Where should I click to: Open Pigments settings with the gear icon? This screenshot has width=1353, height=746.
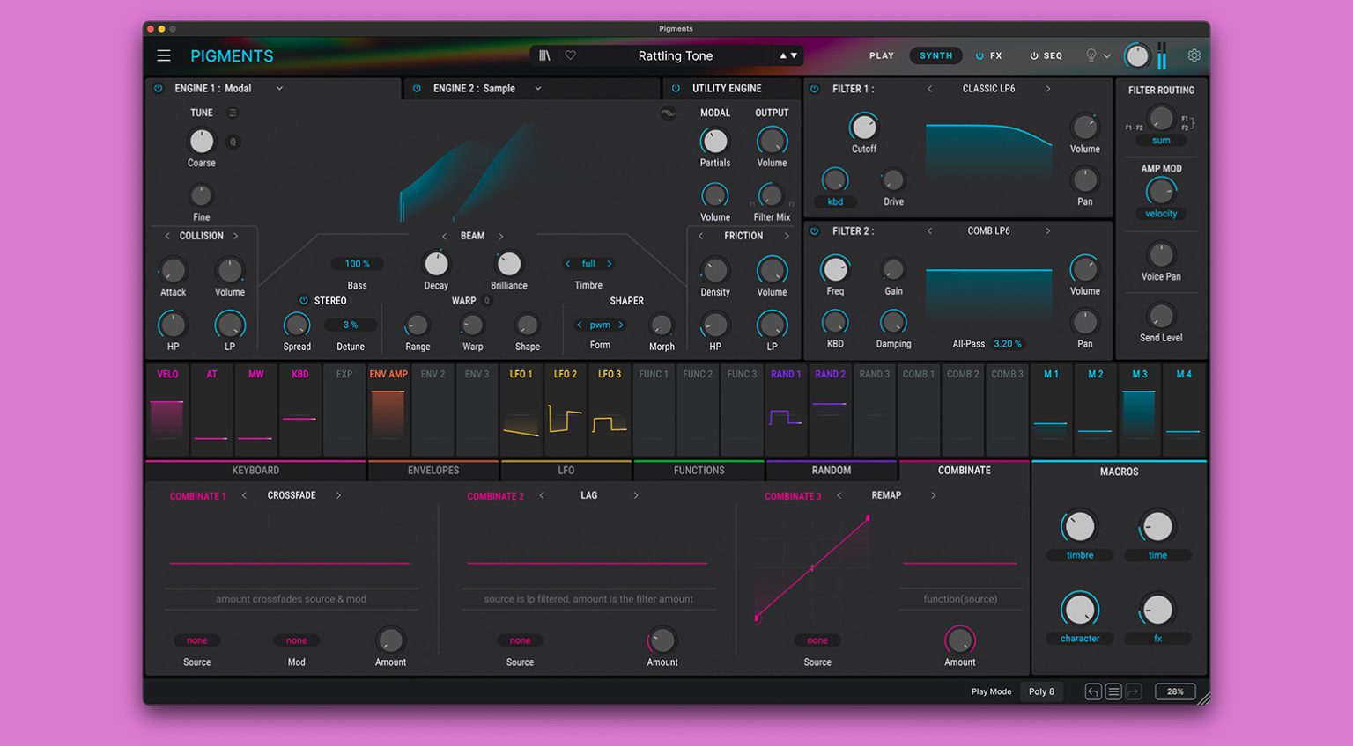(1194, 55)
